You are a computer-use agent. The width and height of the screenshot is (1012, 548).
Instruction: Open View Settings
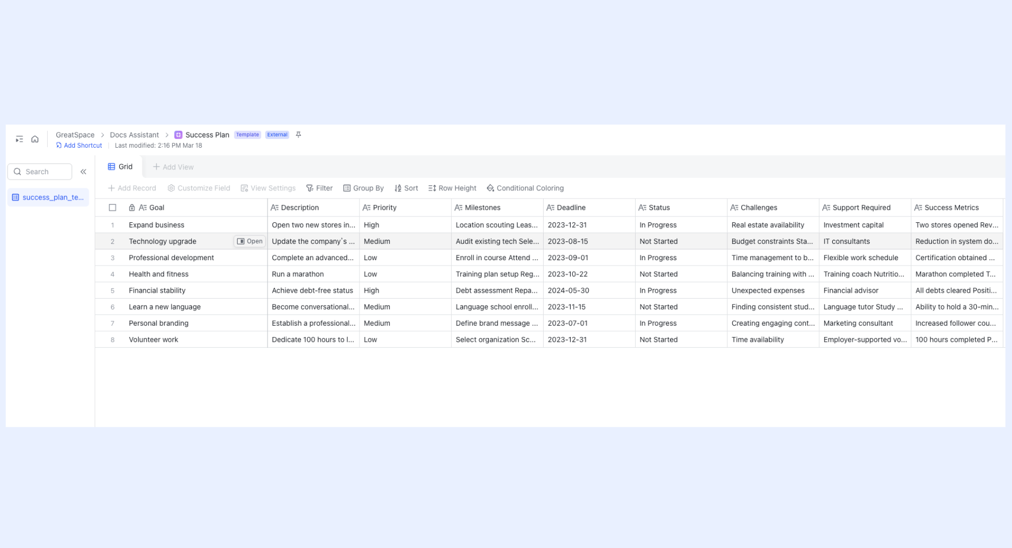(x=268, y=188)
